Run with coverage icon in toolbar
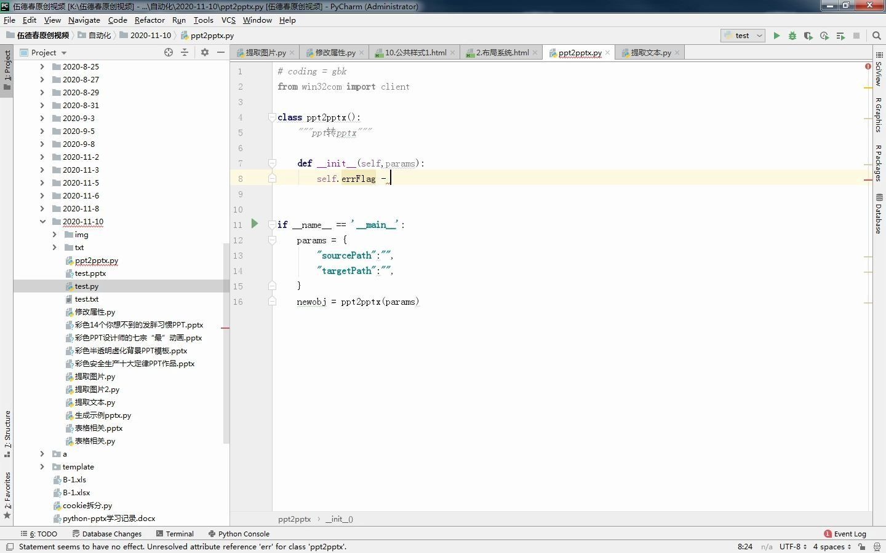The height and width of the screenshot is (553, 886). 808,36
